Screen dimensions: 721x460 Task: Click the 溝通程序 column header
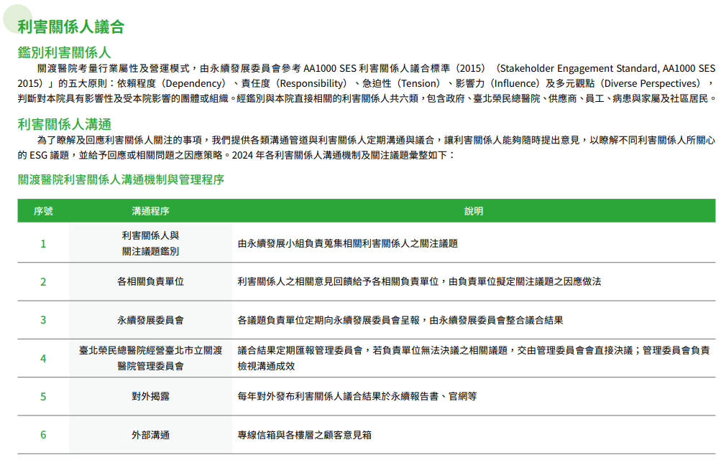(x=150, y=211)
